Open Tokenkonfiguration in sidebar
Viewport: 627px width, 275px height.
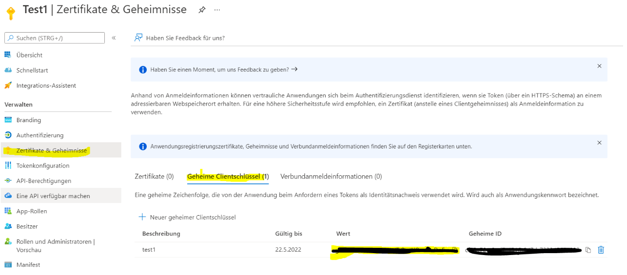click(43, 165)
